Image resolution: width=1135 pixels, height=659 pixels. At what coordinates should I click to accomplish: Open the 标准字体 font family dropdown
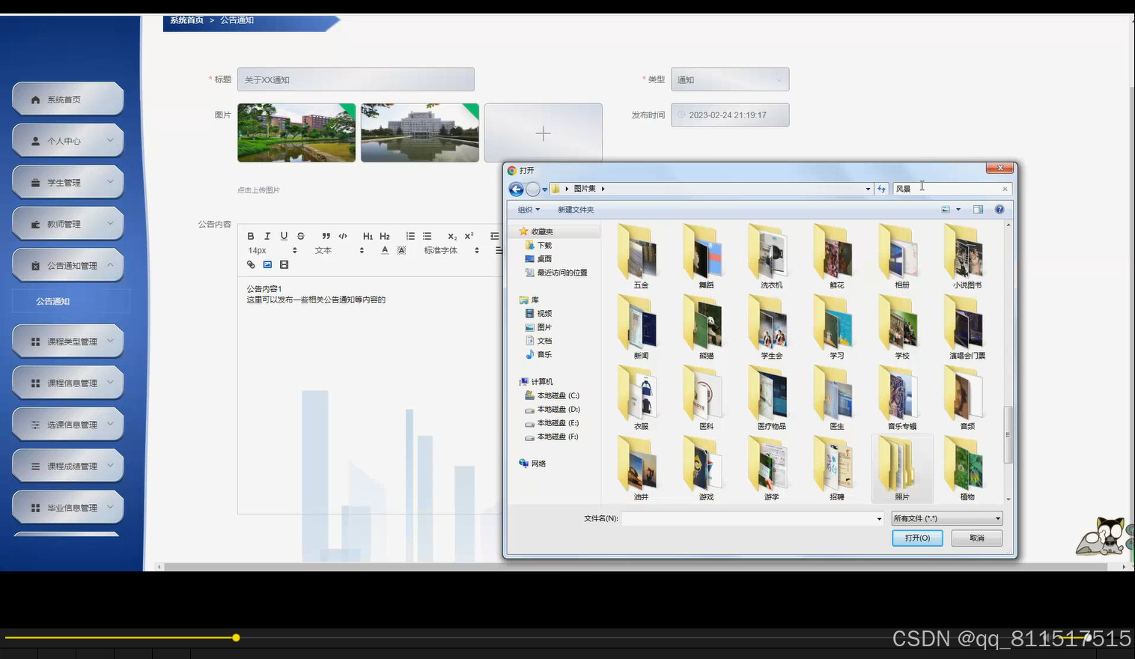pyautogui.click(x=451, y=250)
